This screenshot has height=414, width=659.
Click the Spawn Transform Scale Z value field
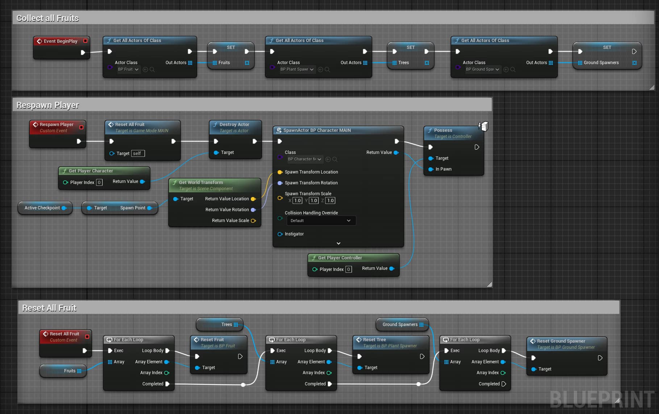330,200
